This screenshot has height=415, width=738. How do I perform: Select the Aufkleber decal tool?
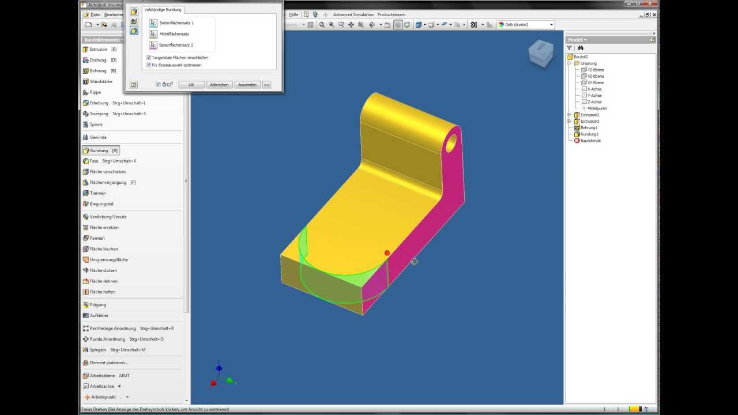[96, 315]
